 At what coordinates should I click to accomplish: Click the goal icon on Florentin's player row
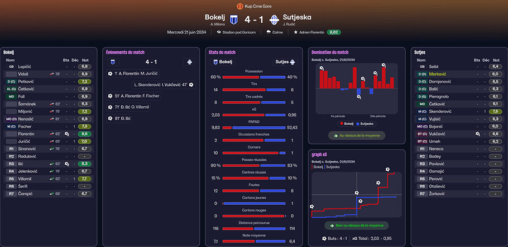[67, 134]
